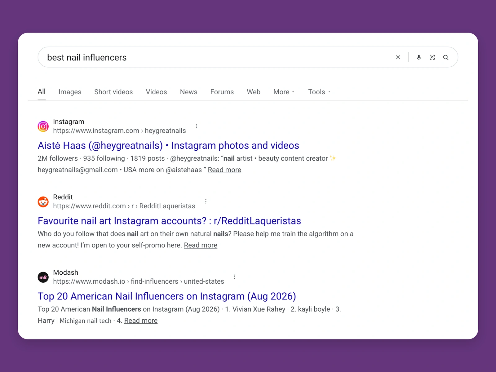496x372 pixels.
Task: Open the three-dot menu for Reddit result
Action: pos(206,201)
